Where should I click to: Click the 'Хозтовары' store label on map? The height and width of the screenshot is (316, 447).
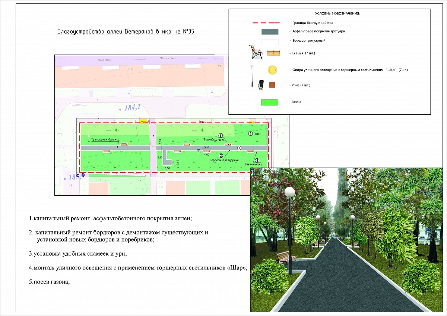105,60
